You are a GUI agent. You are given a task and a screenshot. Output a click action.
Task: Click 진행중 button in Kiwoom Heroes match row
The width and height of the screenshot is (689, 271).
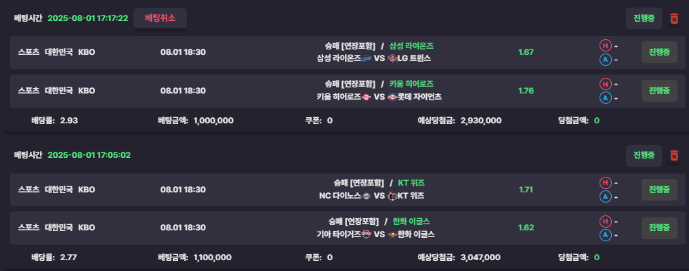659,91
